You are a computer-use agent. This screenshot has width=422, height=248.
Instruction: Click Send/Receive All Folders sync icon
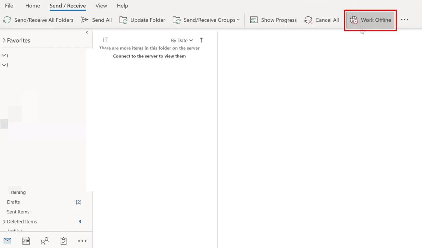coord(7,20)
